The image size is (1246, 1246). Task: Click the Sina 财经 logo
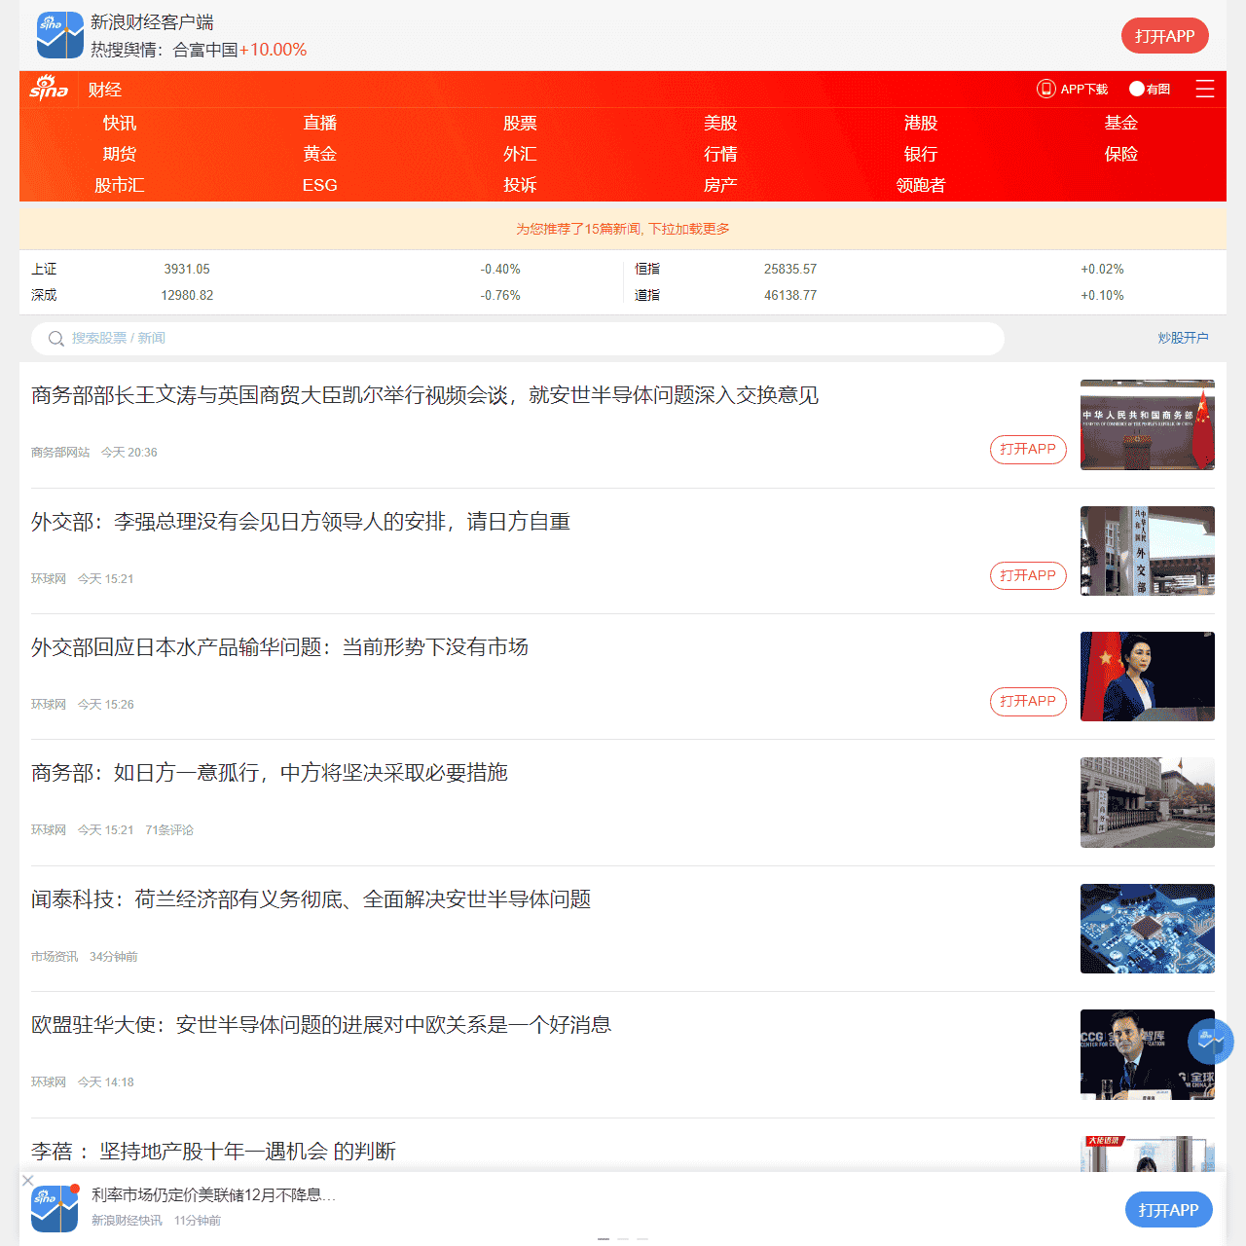coord(49,89)
